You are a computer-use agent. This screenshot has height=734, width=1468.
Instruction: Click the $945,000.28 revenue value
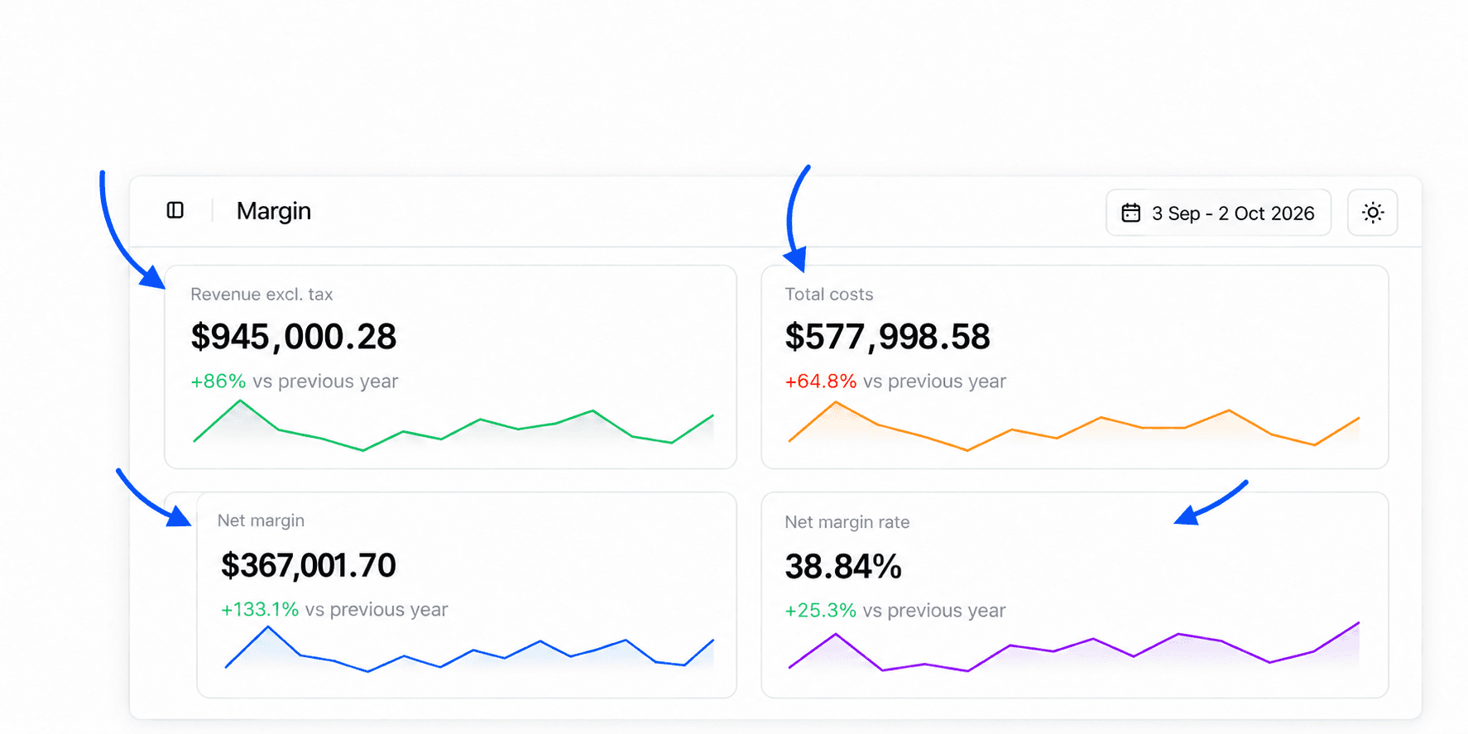point(294,337)
